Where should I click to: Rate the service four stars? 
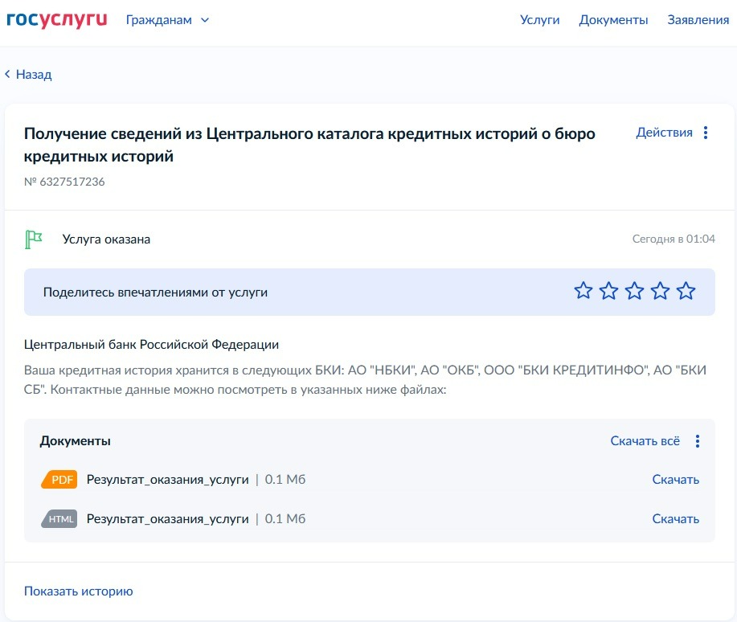660,291
